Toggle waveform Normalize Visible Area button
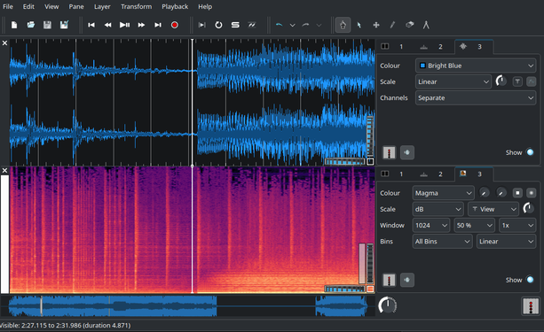The width and height of the screenshot is (544, 332). 517,81
